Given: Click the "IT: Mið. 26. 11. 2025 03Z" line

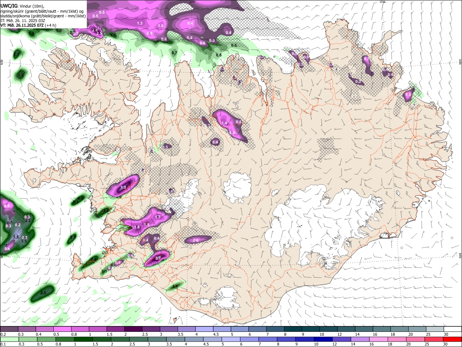Looking at the screenshot, I should click(23, 21).
